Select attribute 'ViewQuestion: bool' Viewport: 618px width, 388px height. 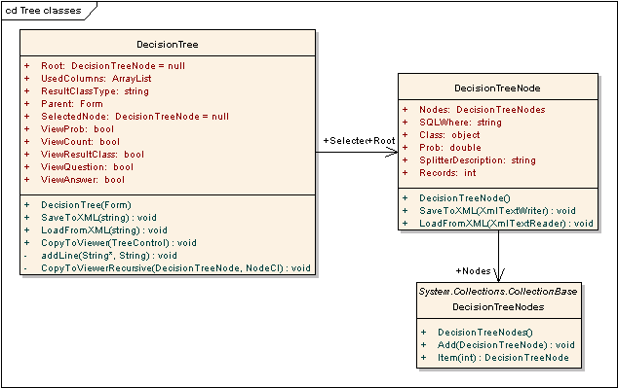click(87, 166)
